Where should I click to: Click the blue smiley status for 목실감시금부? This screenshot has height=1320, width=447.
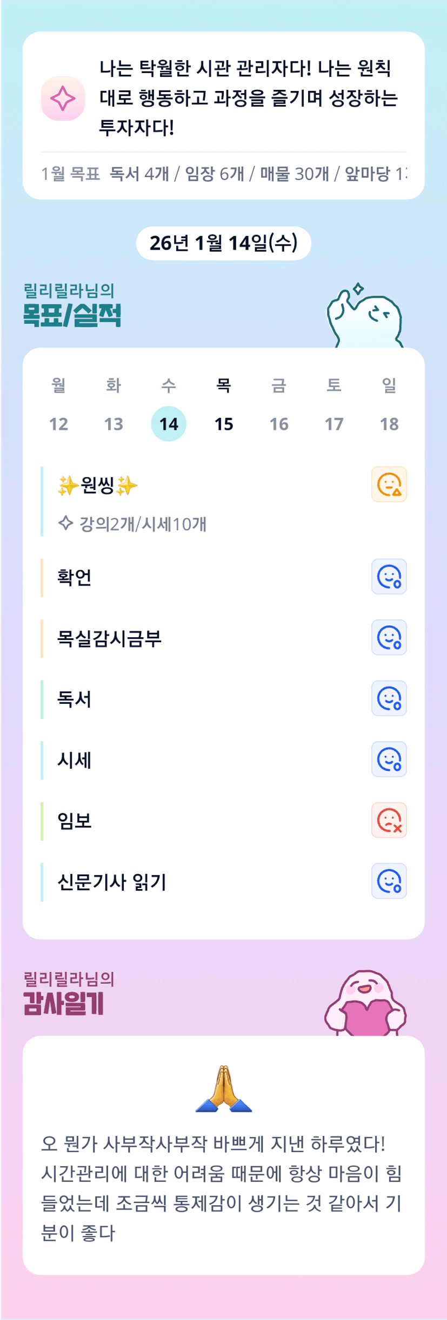coord(389,637)
